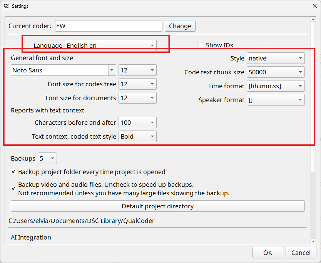321x263 pixels.
Task: Open the Style native dropdown
Action: (275, 58)
